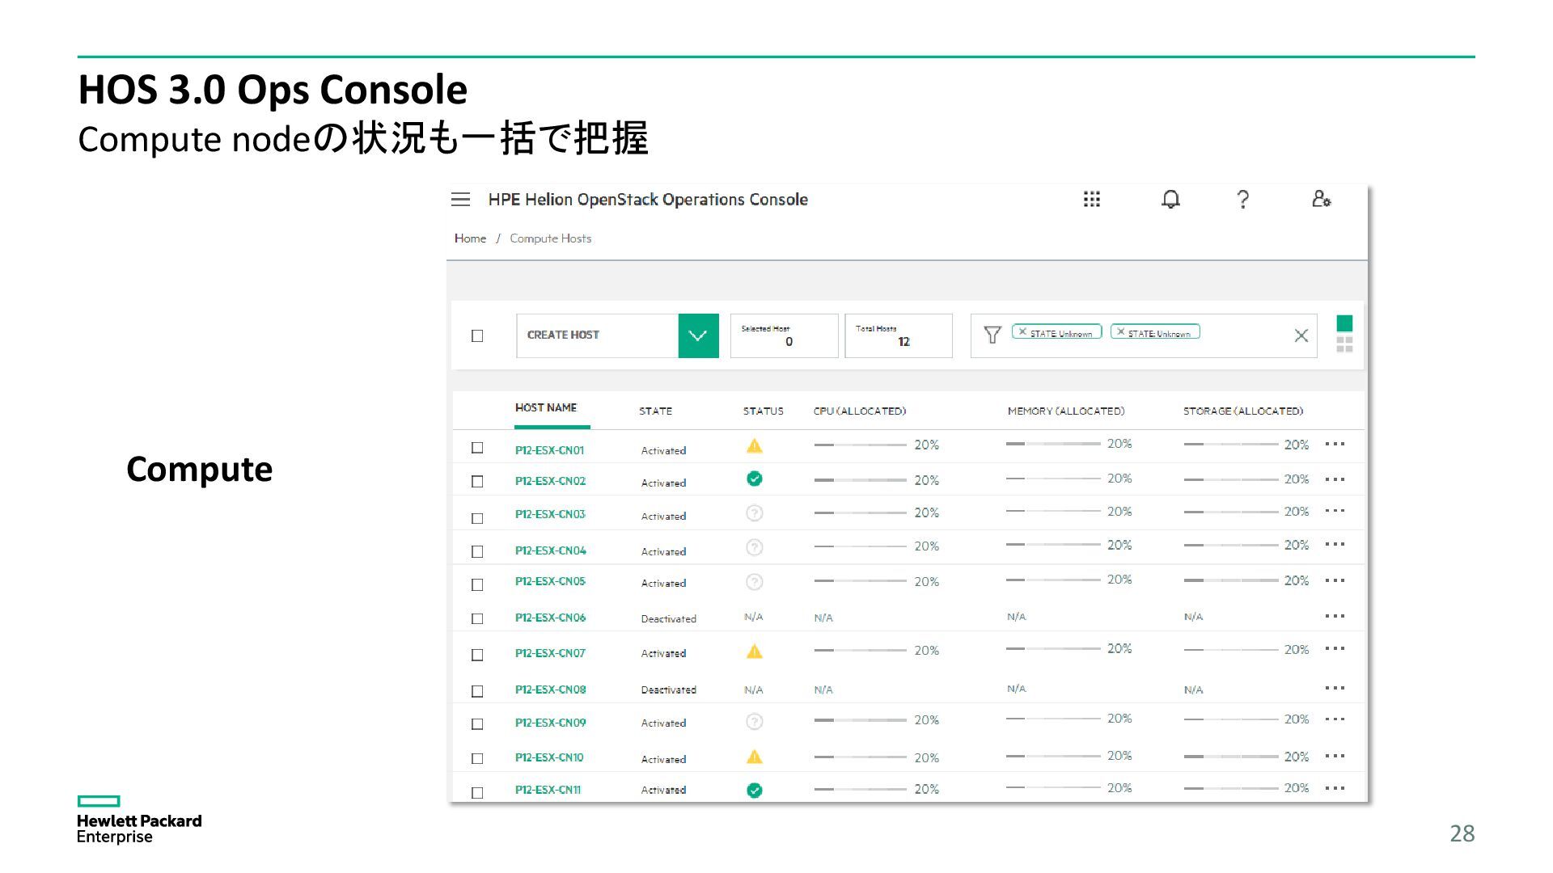1553x873 pixels.
Task: Sort by the CPU (ALLOCATED) column header
Action: [859, 411]
